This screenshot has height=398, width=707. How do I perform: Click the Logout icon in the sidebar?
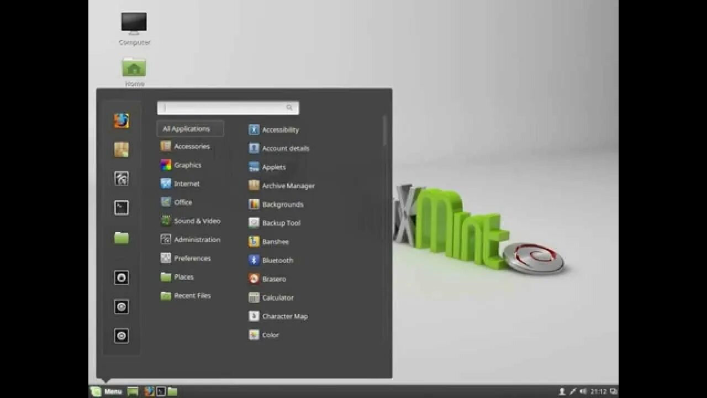click(x=122, y=307)
